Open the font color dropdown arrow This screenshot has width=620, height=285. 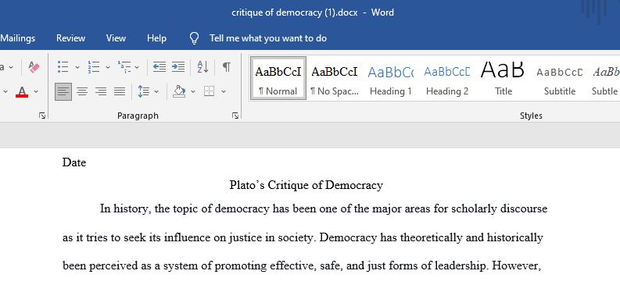coord(36,91)
